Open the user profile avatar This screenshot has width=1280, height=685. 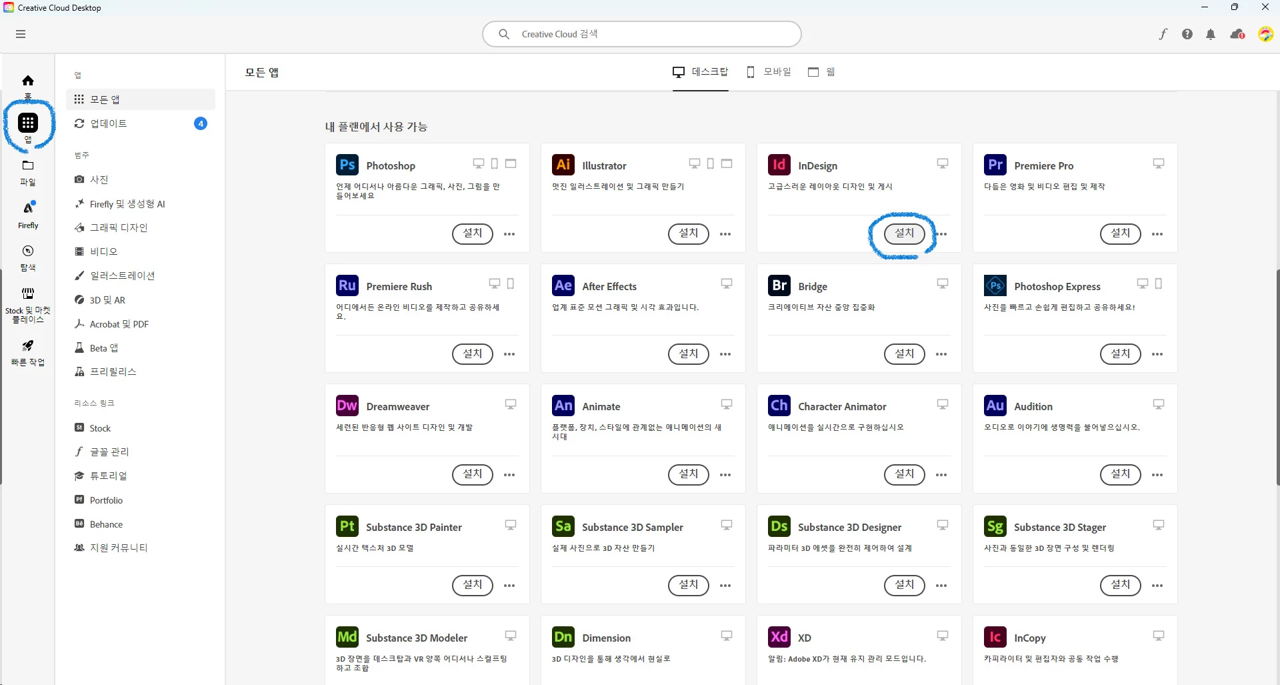1265,34
